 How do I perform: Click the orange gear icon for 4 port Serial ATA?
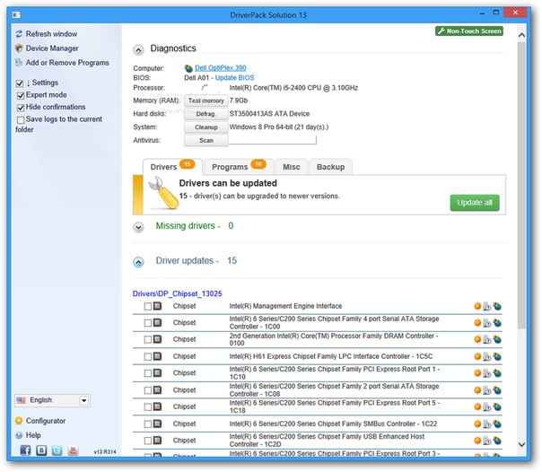pos(477,323)
